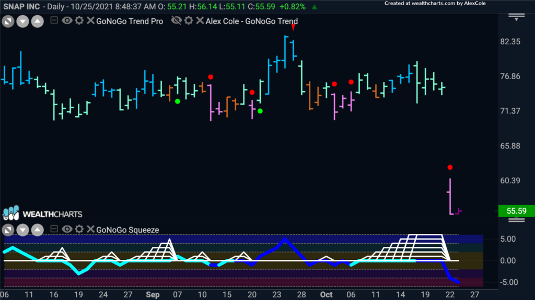Maximize the GoNoGo Squeeze pane

point(8,230)
